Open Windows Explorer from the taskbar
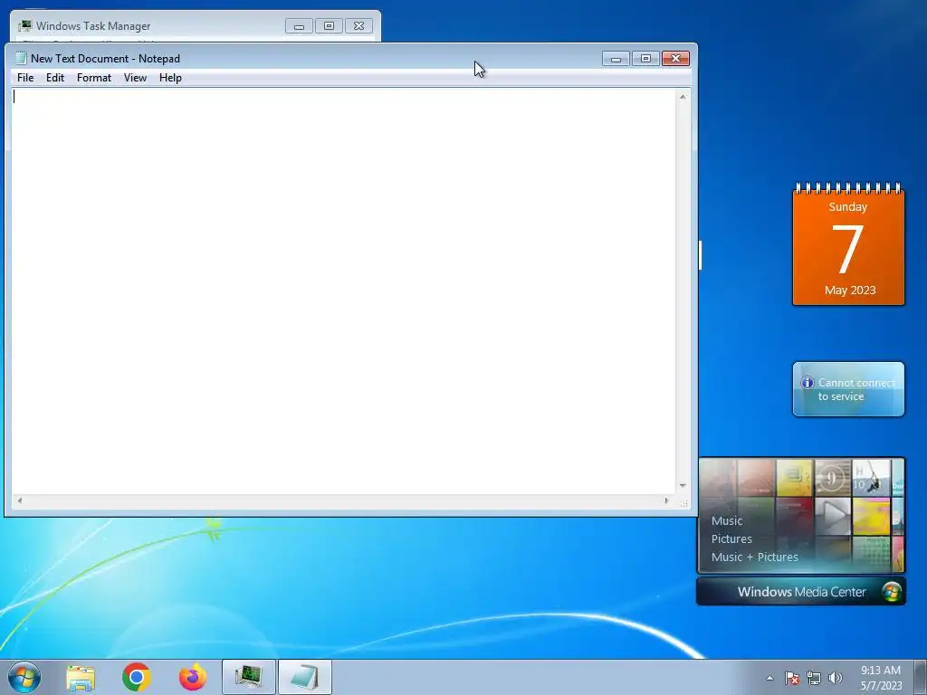 81,678
